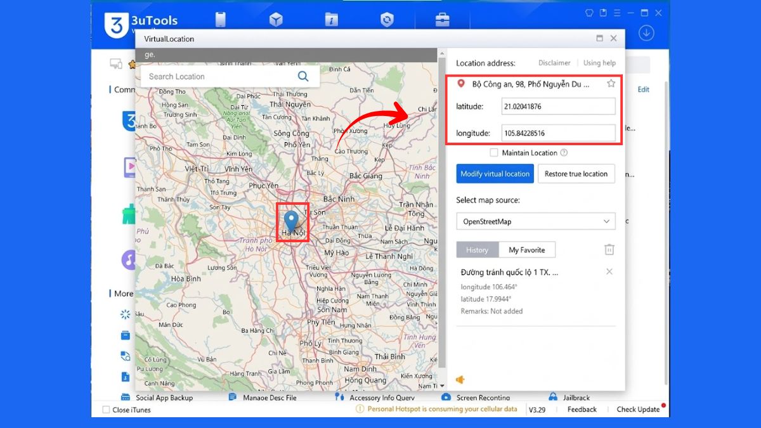
Task: Open the Flash & JB shield icon
Action: coord(387,20)
